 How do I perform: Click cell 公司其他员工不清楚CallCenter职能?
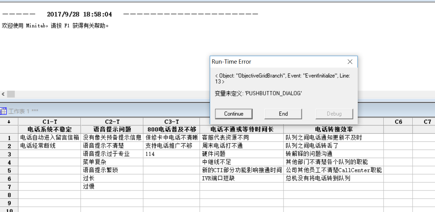click(334, 170)
